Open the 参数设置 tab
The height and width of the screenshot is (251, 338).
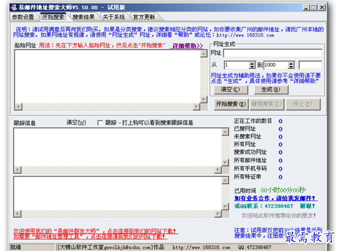click(23, 17)
